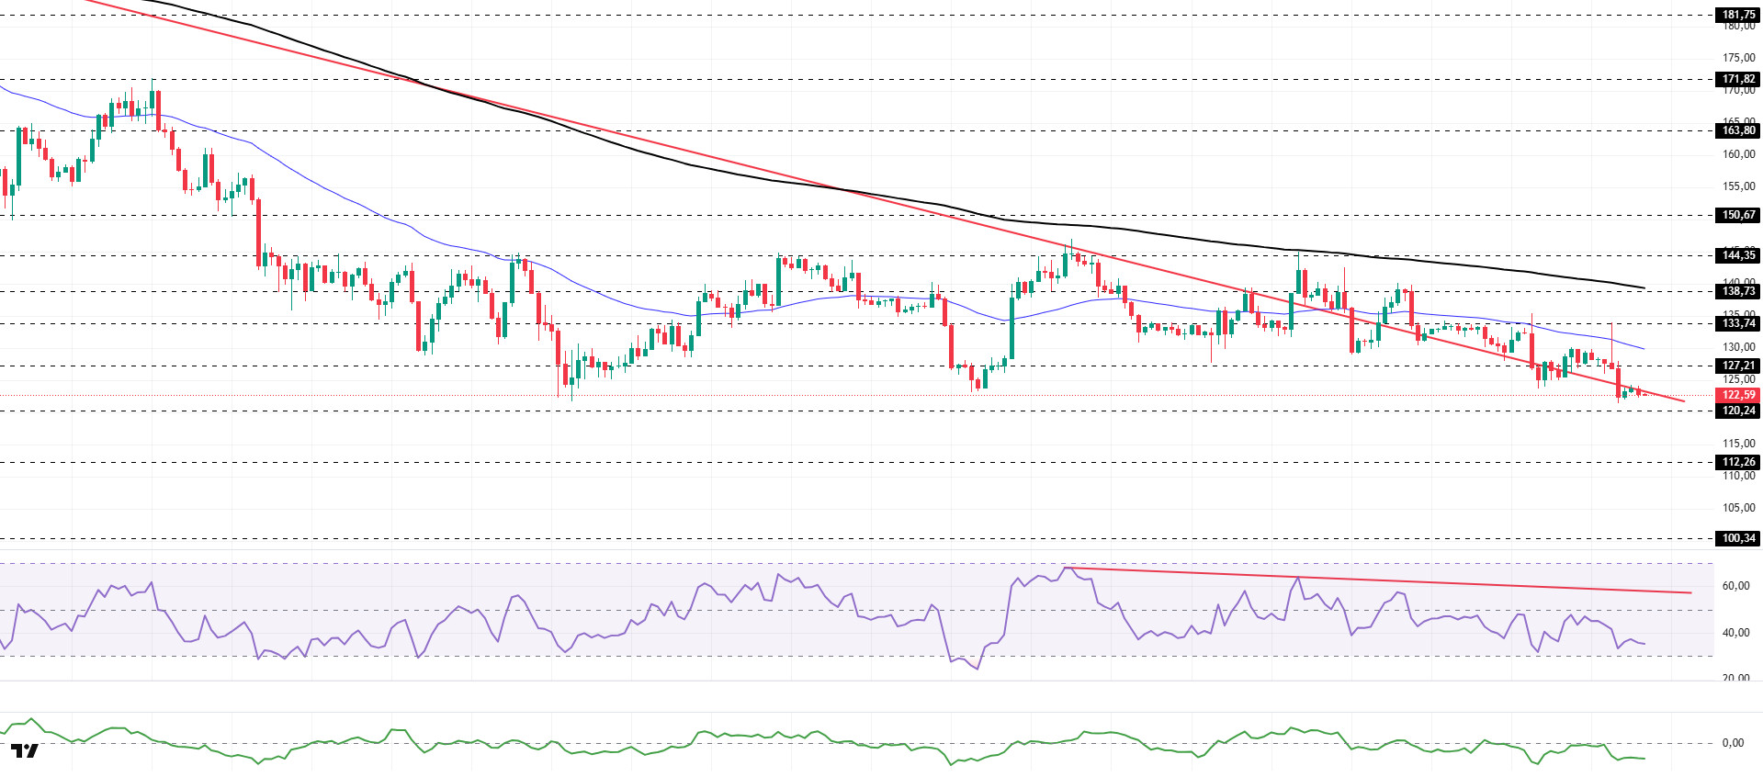Viewport: 1763px width, 777px height.
Task: Click the 40,00 RSI axis value
Action: coord(1735,633)
